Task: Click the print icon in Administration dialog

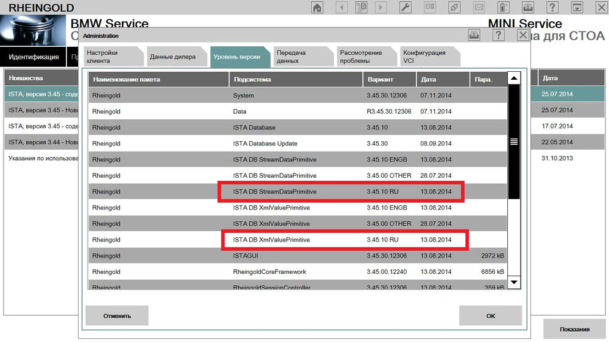Action: click(473, 35)
